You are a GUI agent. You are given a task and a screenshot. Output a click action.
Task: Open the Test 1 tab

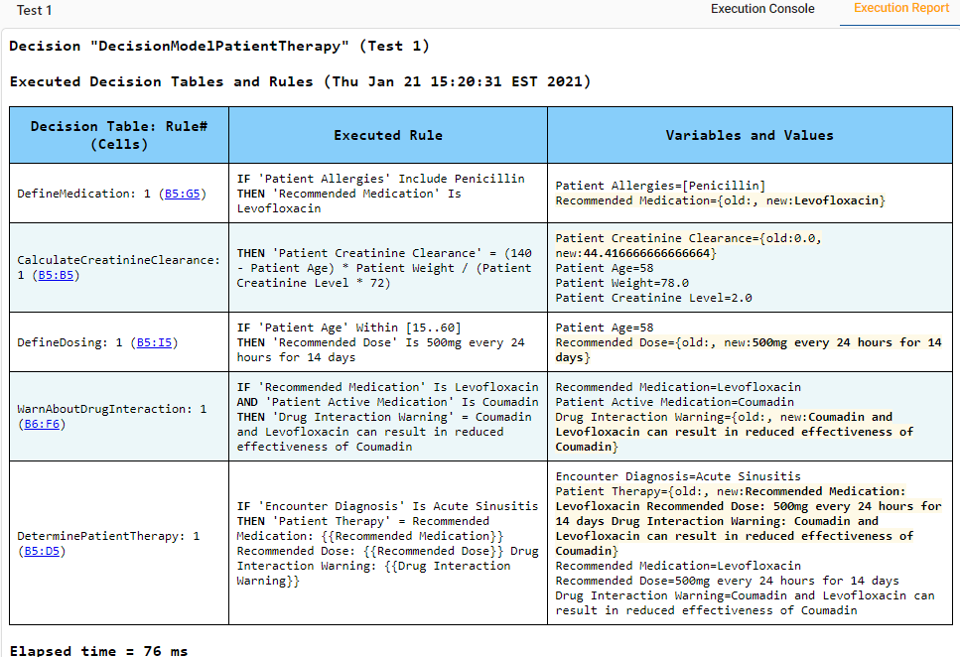click(35, 10)
